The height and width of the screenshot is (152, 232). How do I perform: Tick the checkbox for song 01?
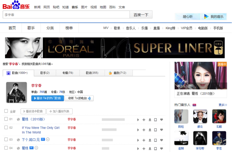tap(6, 119)
